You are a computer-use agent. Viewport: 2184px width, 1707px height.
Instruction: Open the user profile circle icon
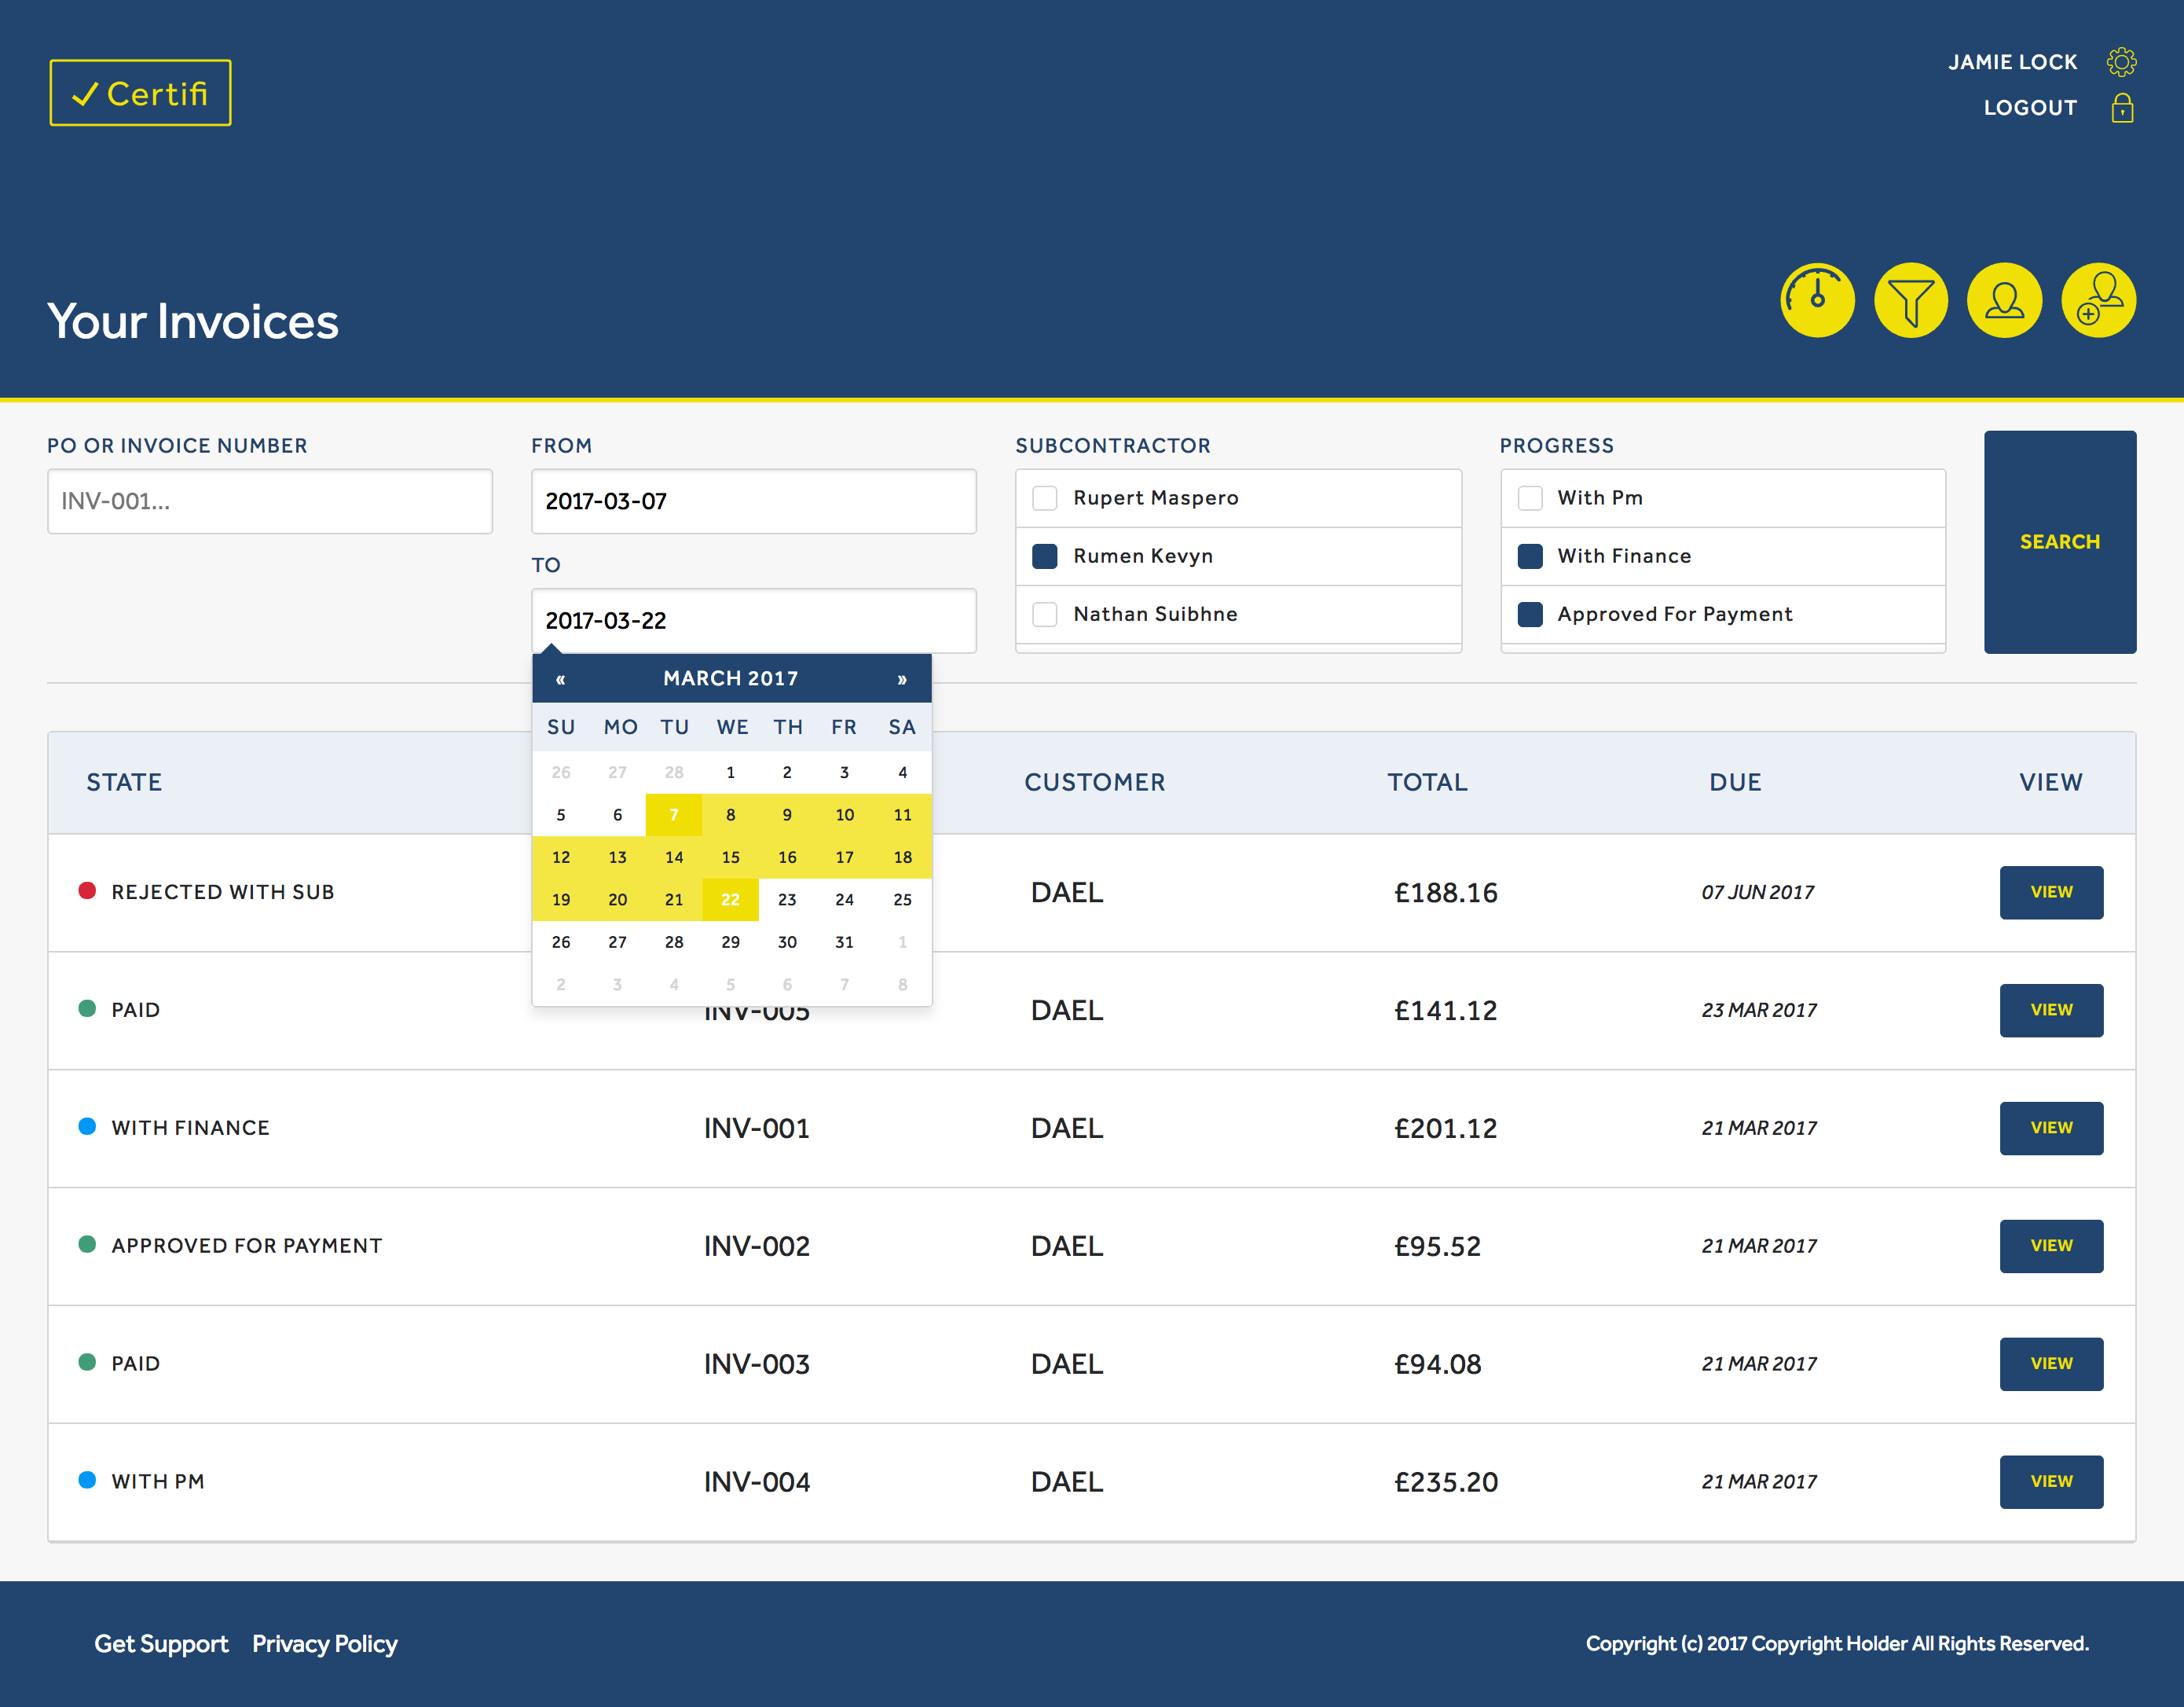pyautogui.click(x=2003, y=300)
